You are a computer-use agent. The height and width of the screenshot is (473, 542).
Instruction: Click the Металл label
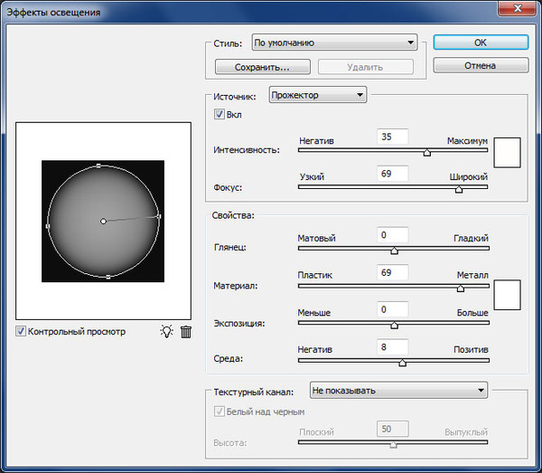point(472,275)
